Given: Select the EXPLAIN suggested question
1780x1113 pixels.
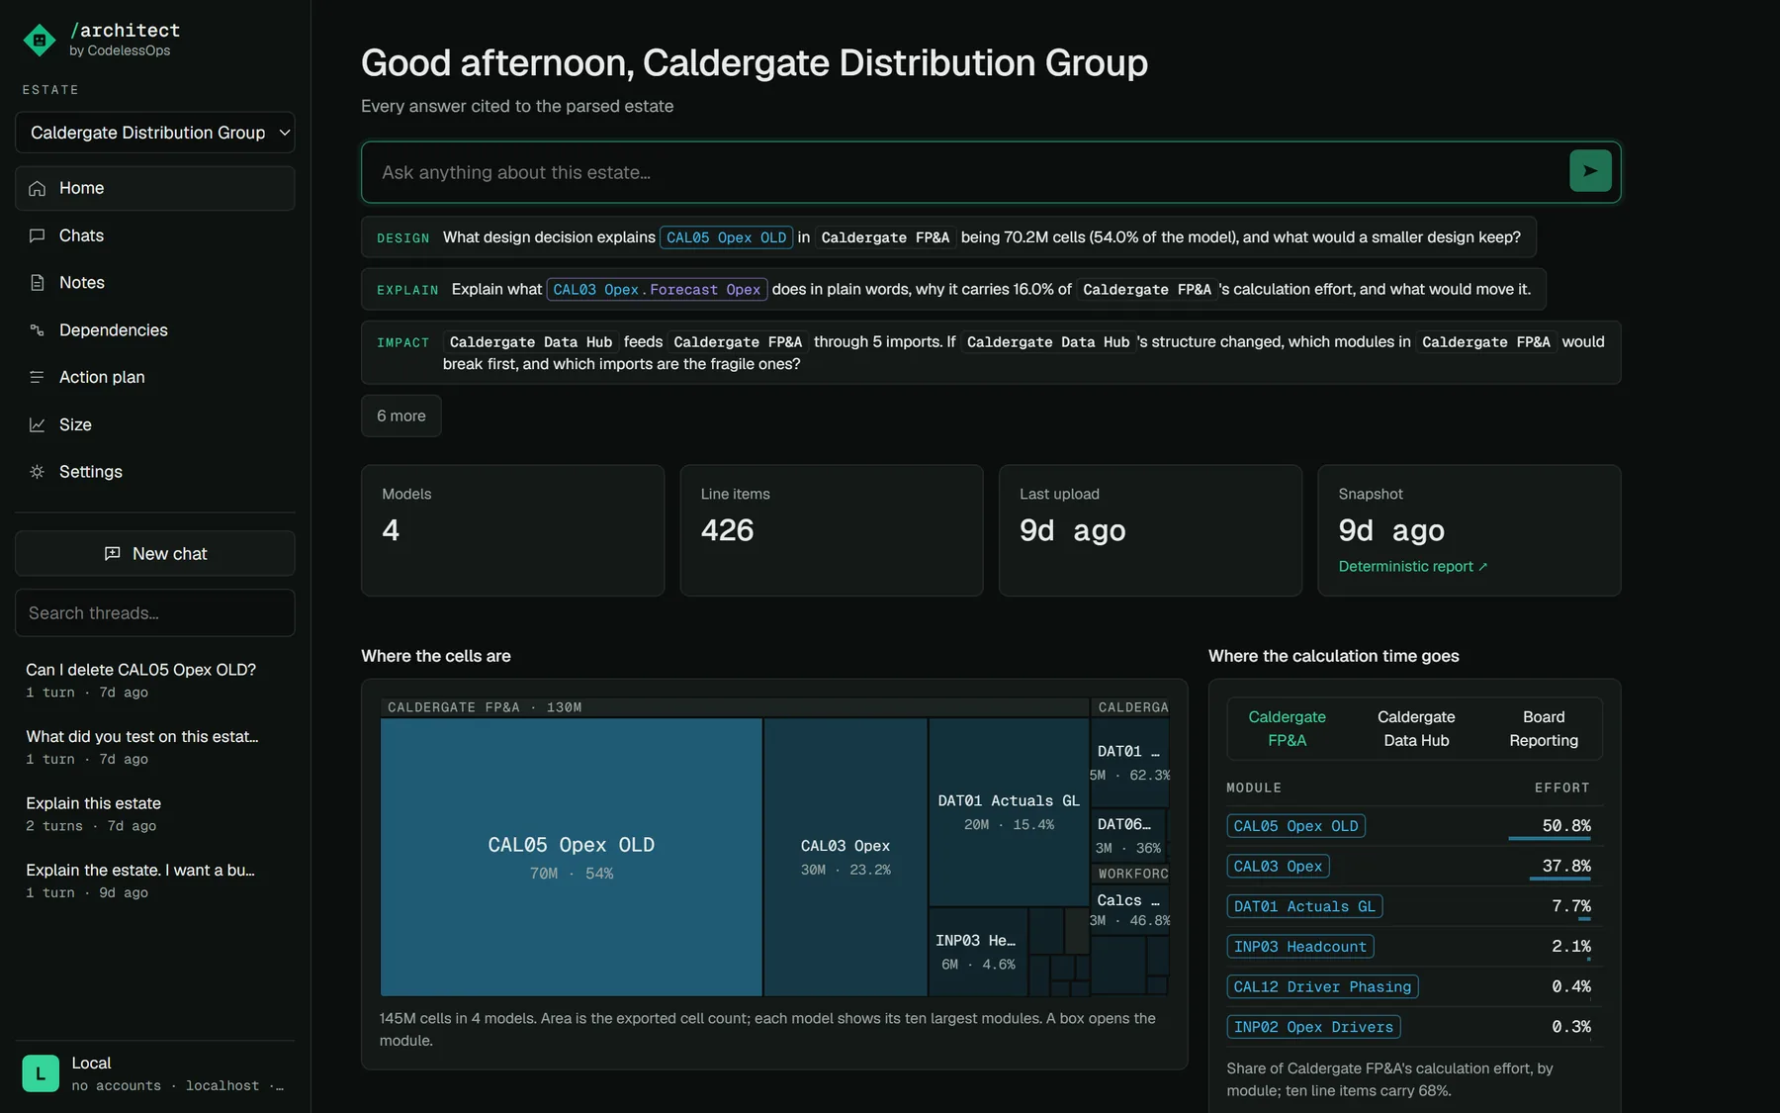Looking at the screenshot, I should coord(953,289).
